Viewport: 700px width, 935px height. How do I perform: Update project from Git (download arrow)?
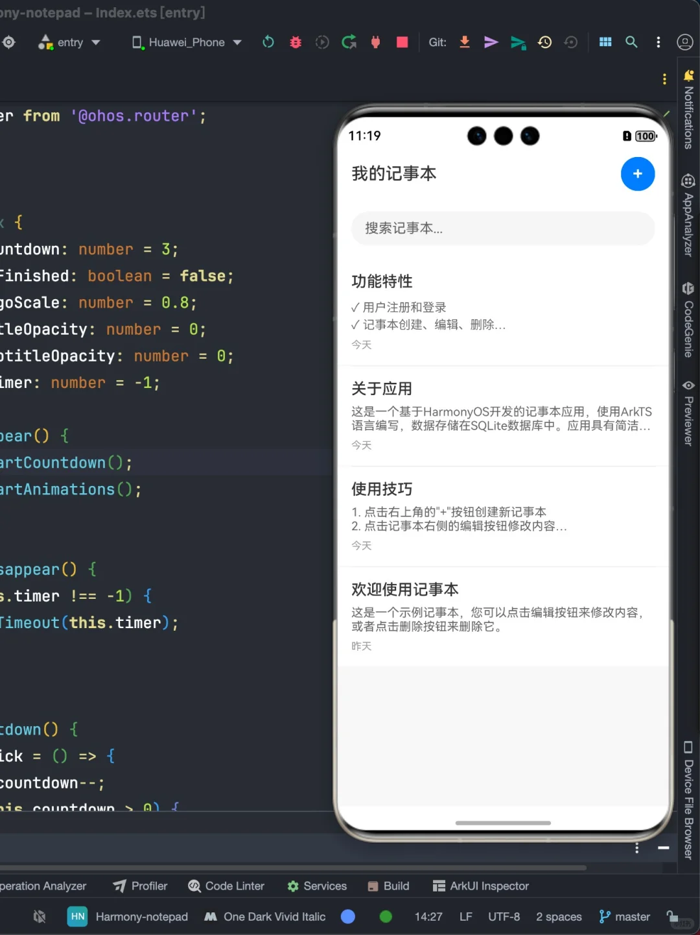465,42
